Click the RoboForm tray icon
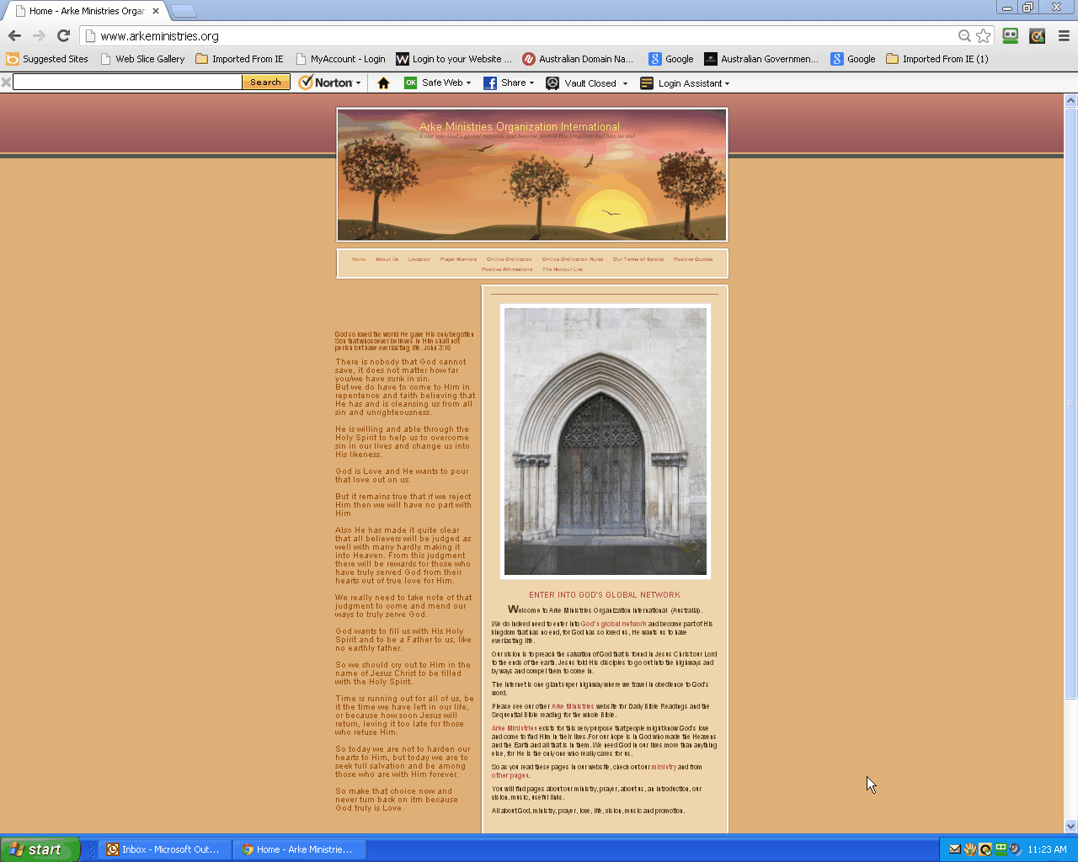The image size is (1078, 862). pyautogui.click(x=1001, y=849)
